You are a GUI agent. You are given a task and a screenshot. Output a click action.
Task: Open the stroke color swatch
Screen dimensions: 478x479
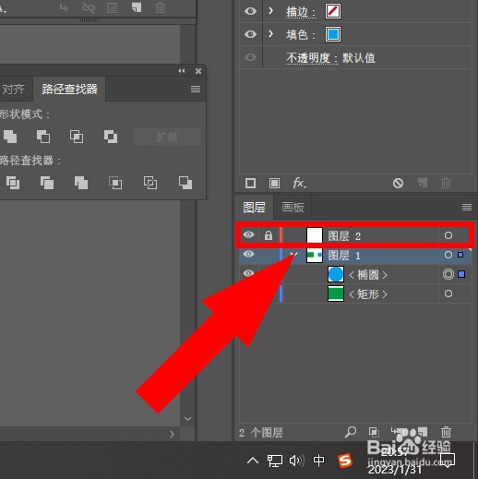point(333,11)
